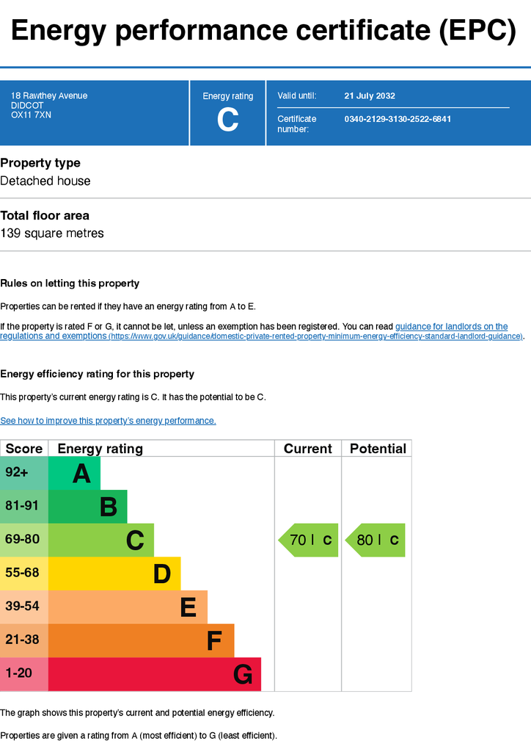
Task: Click the 92+ score cell
Action: (24, 473)
